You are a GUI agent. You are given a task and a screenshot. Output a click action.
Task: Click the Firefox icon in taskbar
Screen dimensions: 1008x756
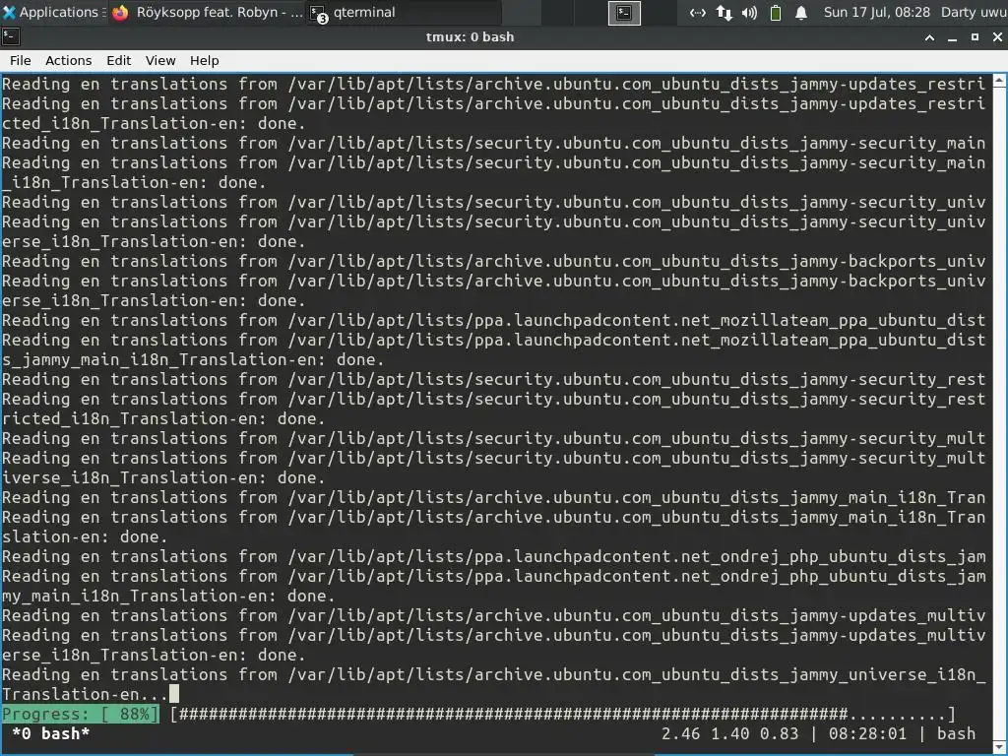120,13
